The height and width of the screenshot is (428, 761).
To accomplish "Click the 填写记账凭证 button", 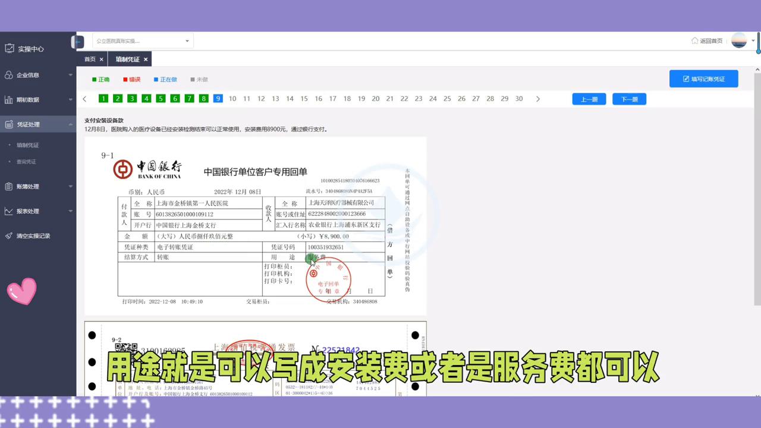I will (703, 78).
